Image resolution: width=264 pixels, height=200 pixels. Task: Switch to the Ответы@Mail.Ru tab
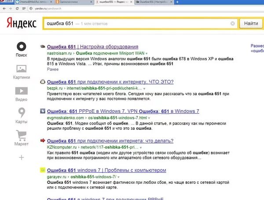(x=34, y=2)
